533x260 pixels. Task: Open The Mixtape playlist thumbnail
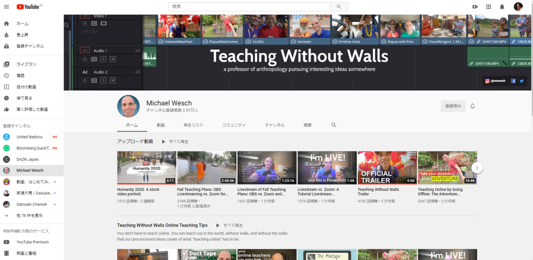click(x=327, y=254)
